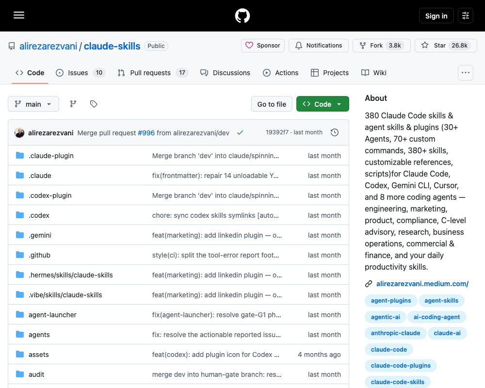Screen dimensions: 485x388
Task: Go to the Actions tab
Action: [280, 73]
